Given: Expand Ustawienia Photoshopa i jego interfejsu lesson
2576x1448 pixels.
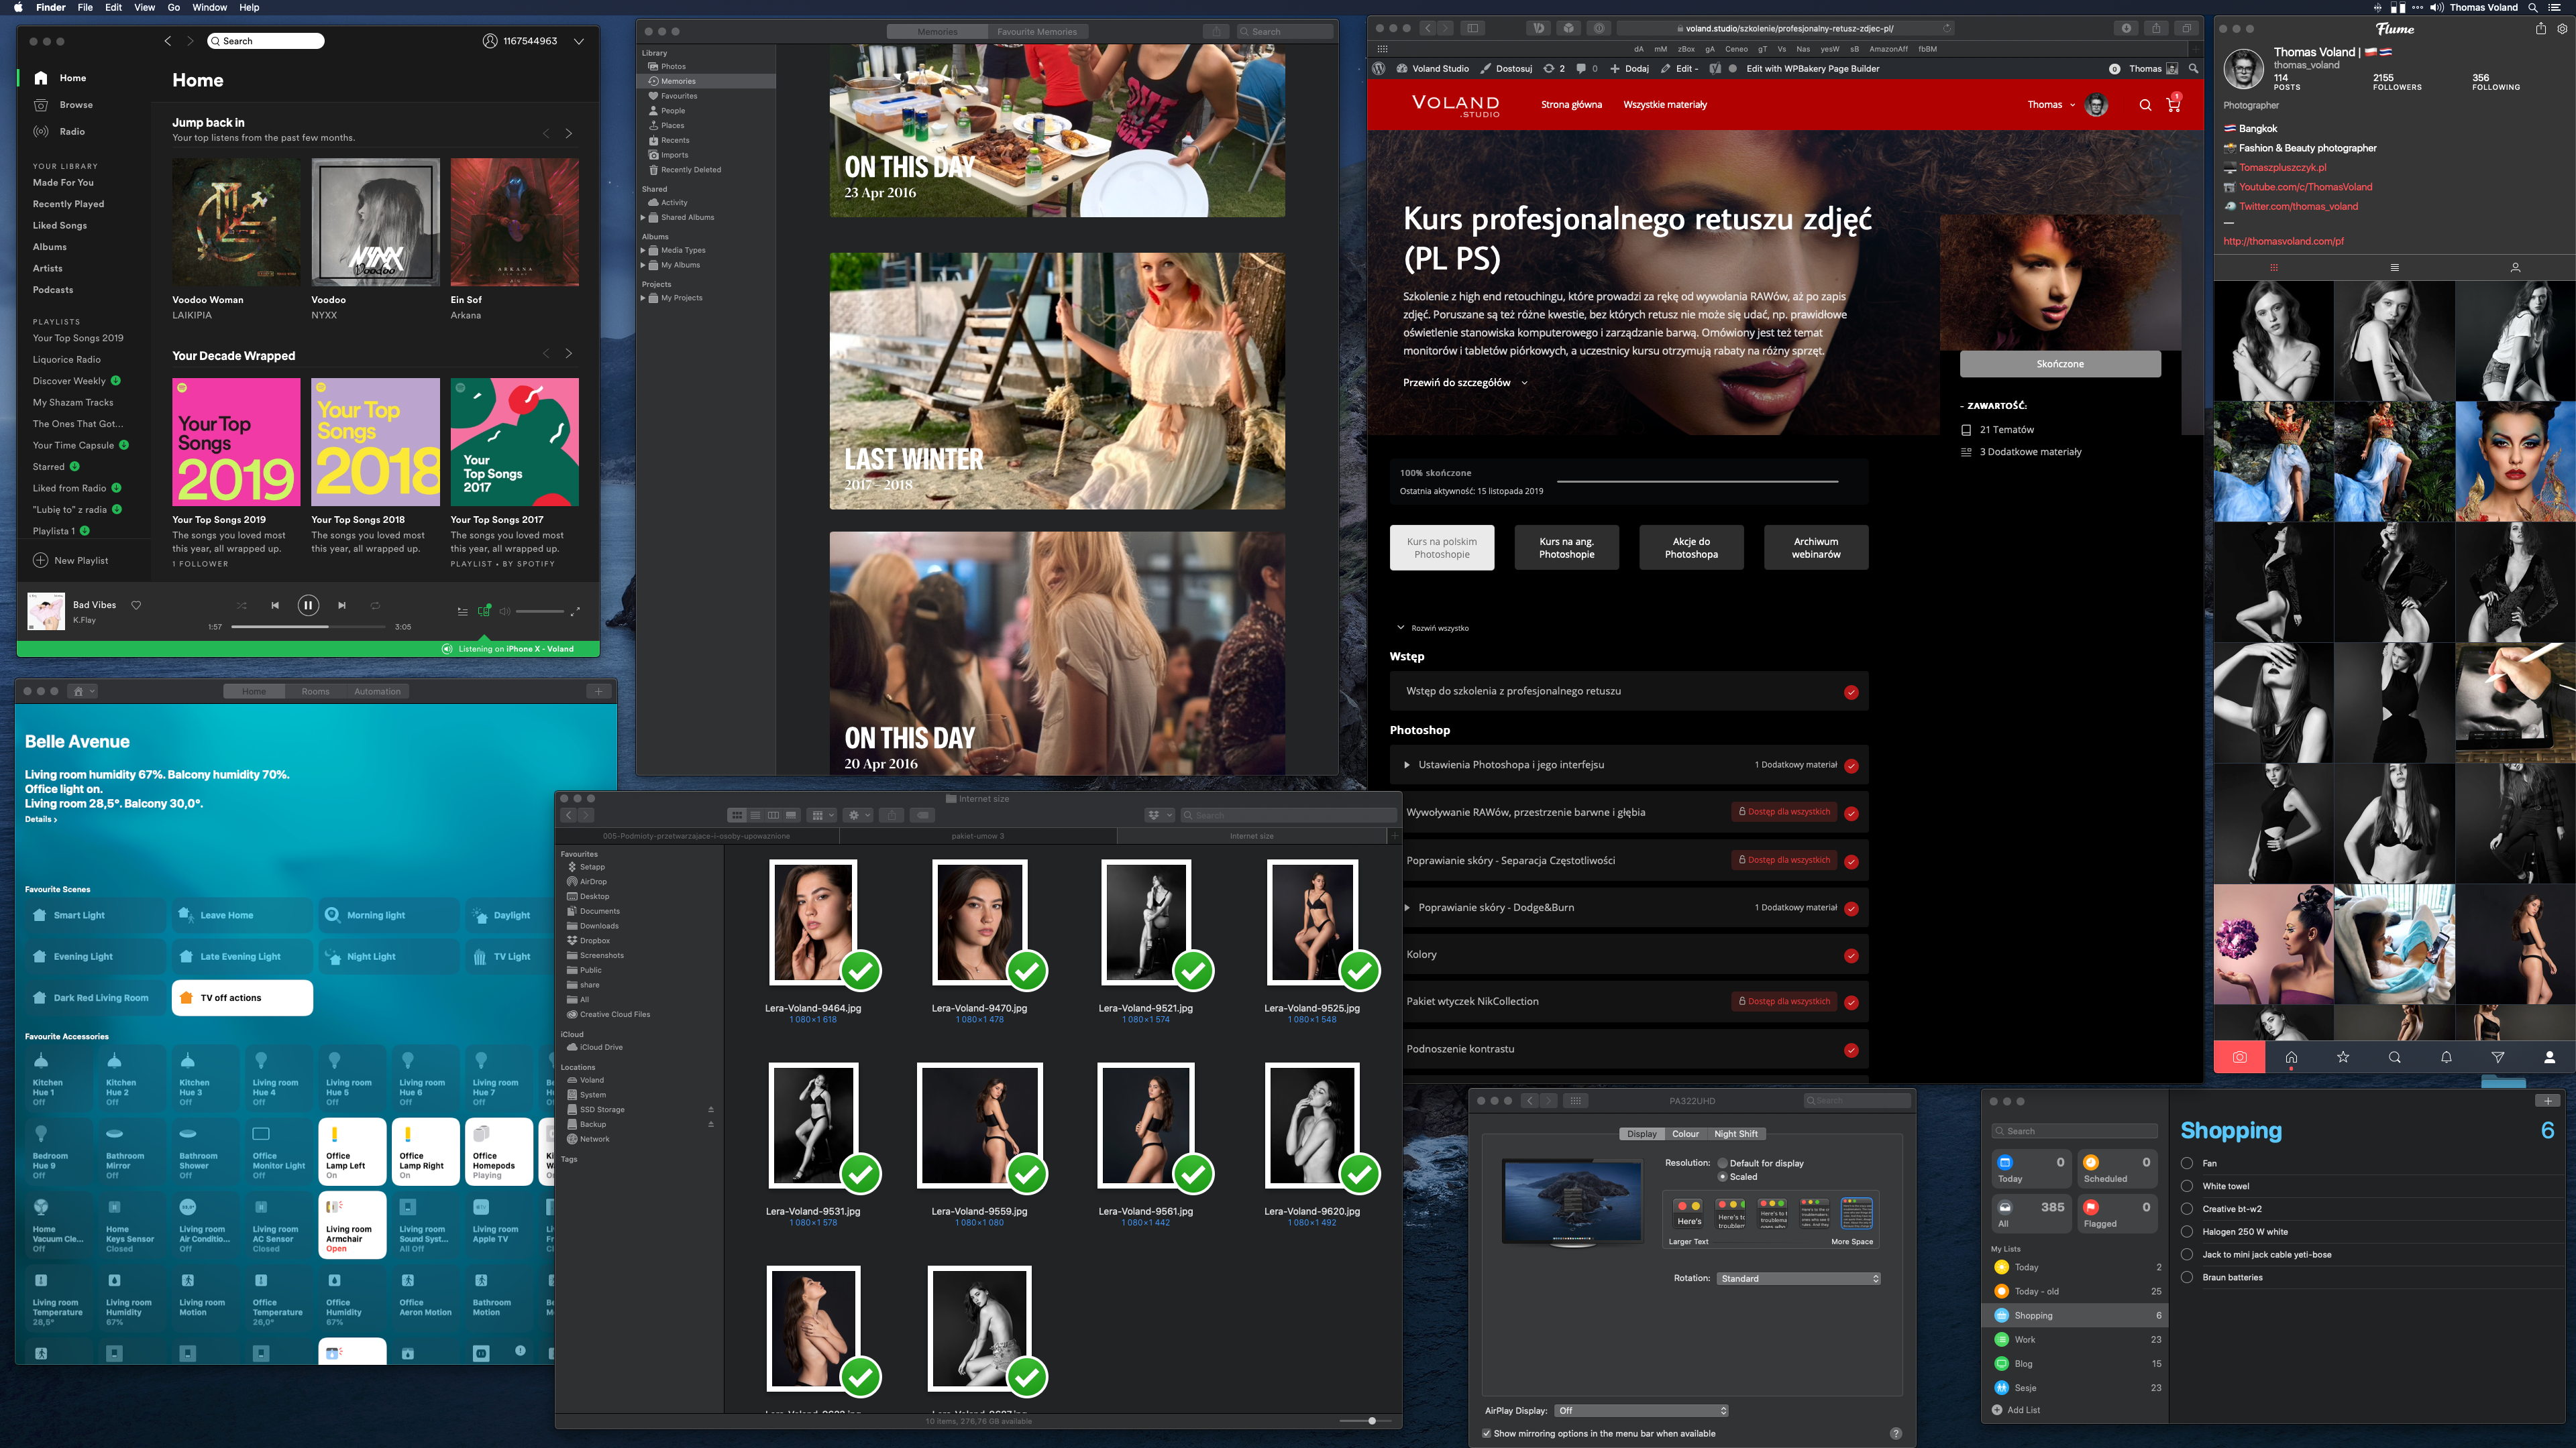Looking at the screenshot, I should (1407, 766).
